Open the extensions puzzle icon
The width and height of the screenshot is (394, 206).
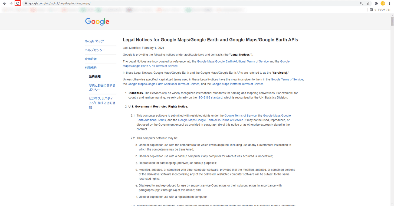376,4
